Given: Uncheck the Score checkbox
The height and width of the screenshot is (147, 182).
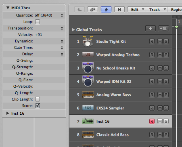Looking at the screenshot, I should tap(38, 106).
